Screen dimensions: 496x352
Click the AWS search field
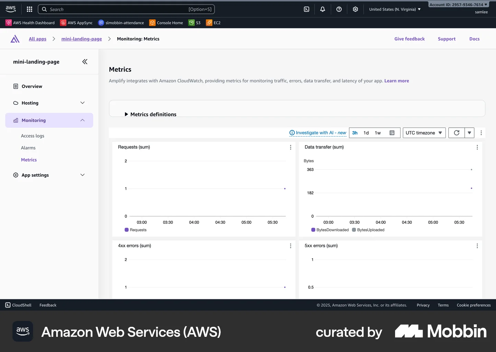coord(126,9)
